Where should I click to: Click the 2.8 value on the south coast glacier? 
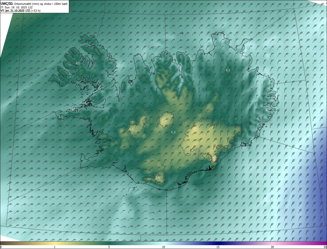point(157,178)
